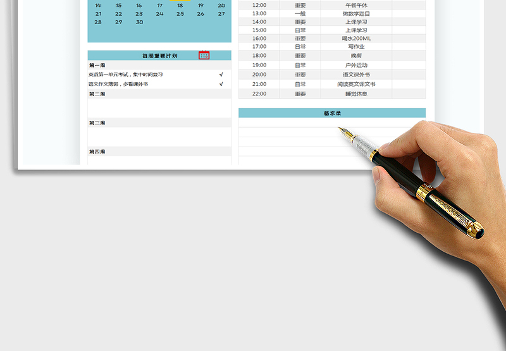
Task: Click the 日常 priority in 17:00 row
Action: (x=300, y=46)
